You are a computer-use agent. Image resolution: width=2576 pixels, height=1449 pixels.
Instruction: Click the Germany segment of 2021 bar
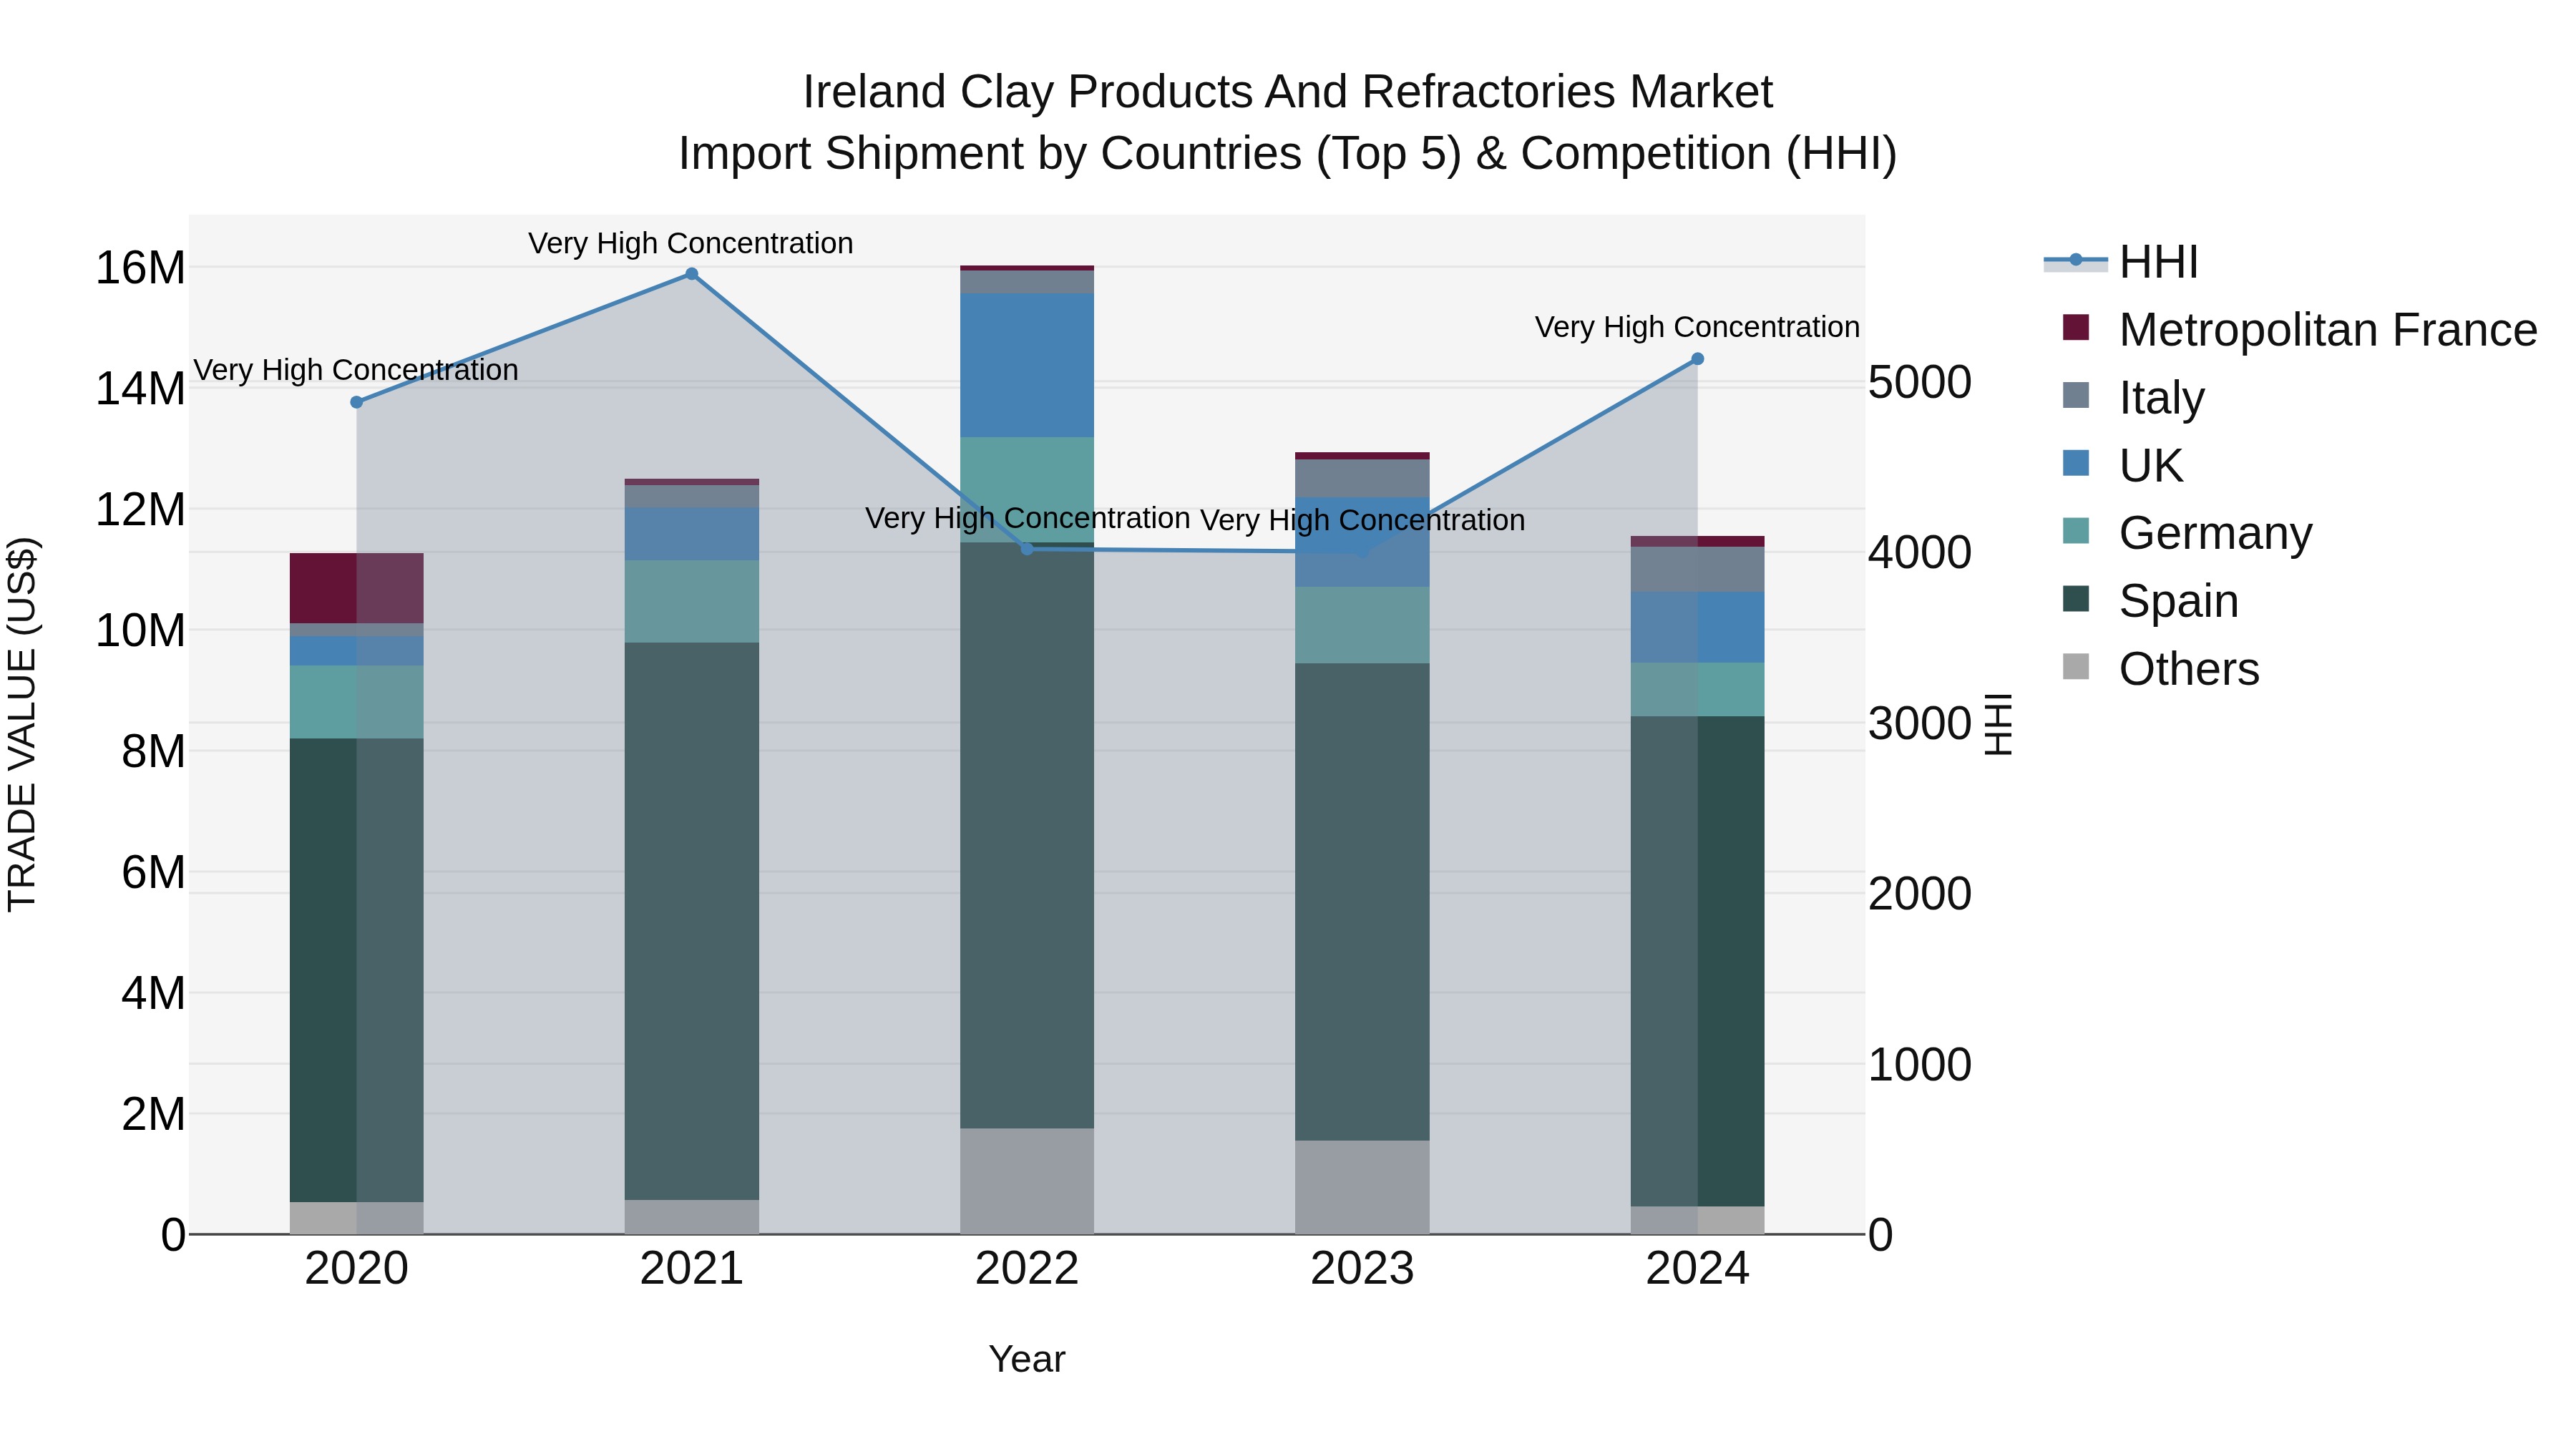(x=692, y=602)
